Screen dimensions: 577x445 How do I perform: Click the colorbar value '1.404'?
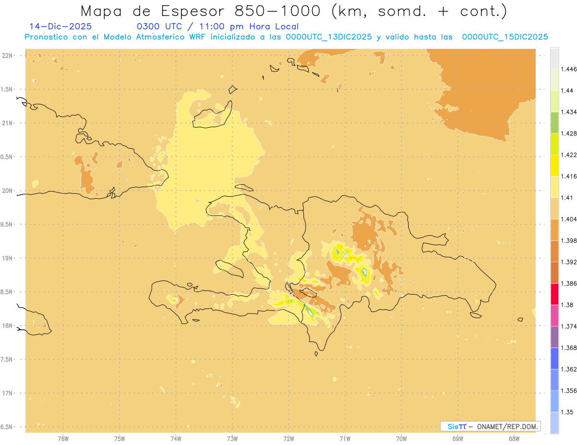click(570, 219)
